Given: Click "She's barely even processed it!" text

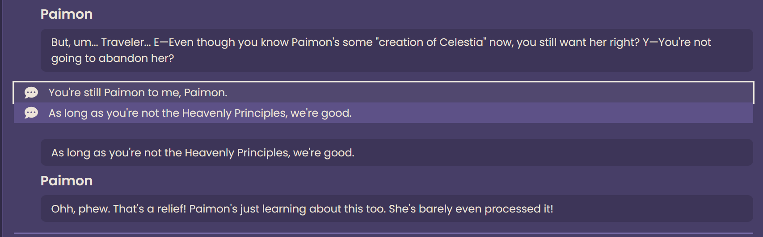Looking at the screenshot, I should pyautogui.click(x=471, y=209).
